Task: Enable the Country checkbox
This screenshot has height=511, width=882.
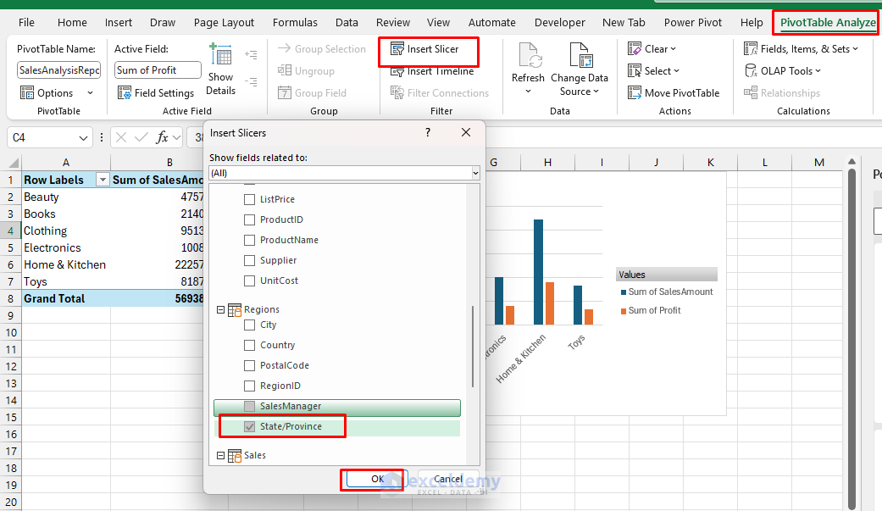Action: coord(248,345)
